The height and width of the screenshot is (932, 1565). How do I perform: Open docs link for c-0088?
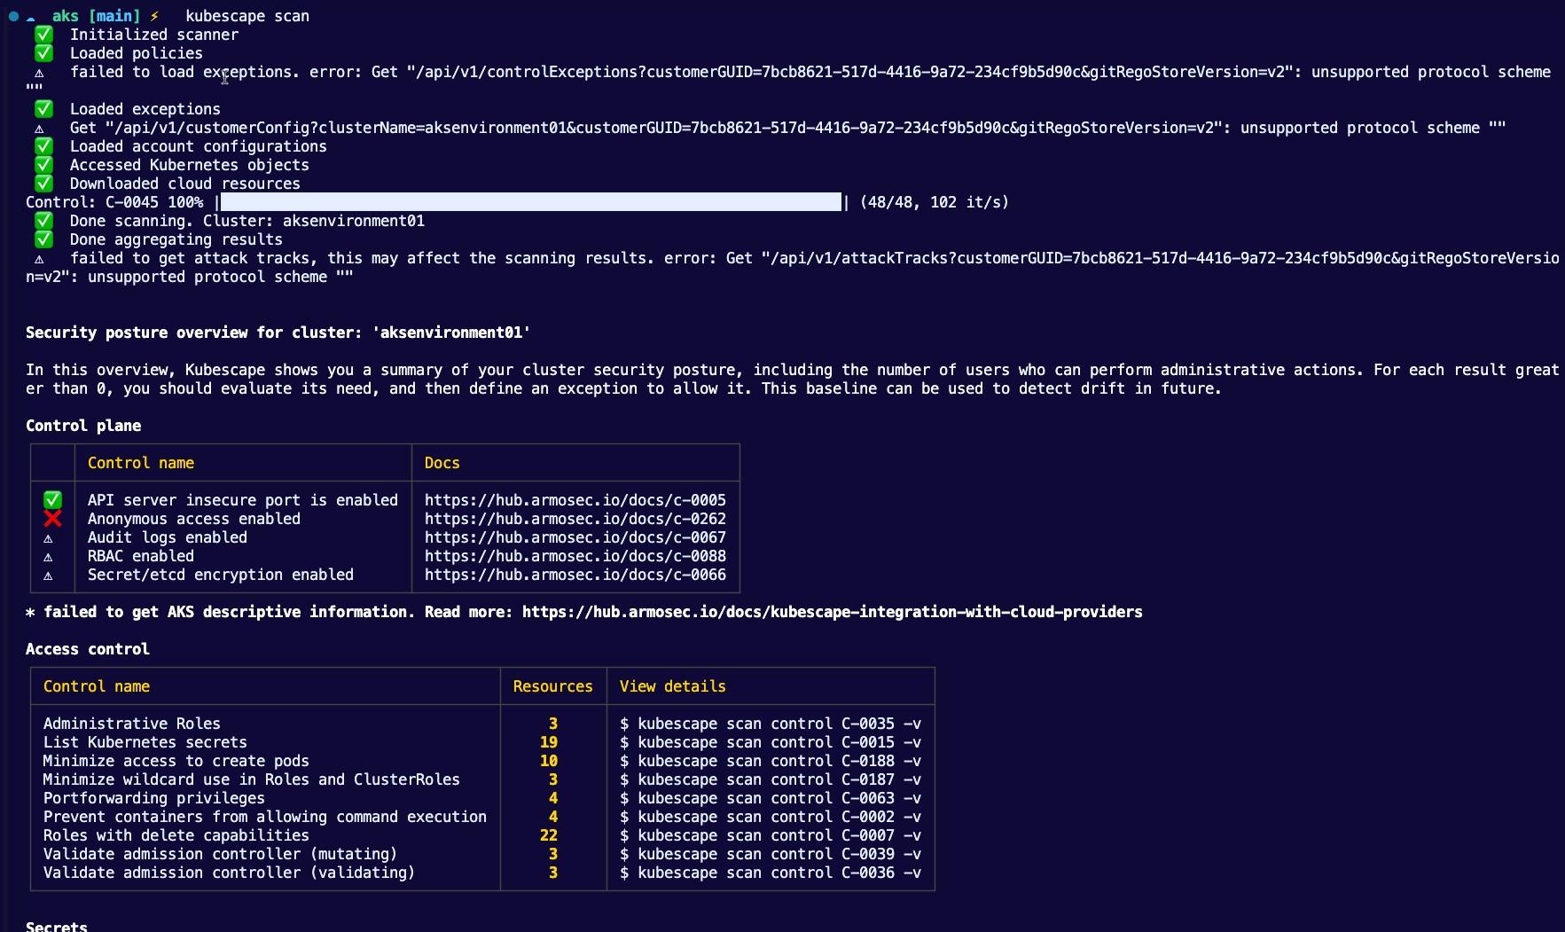(x=575, y=556)
